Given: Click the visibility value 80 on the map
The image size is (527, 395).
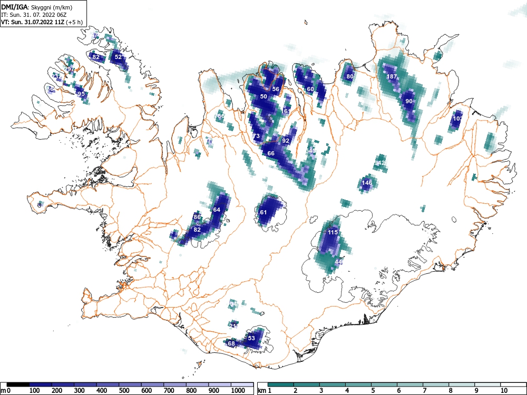Looking at the screenshot, I should (x=350, y=76).
